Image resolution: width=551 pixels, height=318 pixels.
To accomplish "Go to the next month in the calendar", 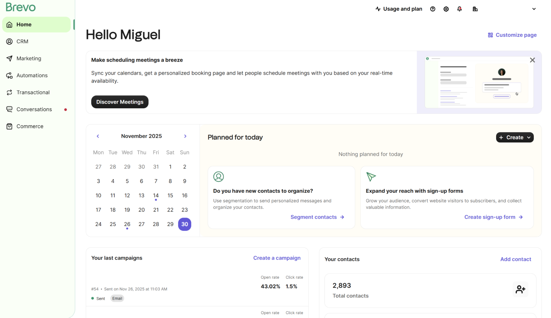I will 185,136.
